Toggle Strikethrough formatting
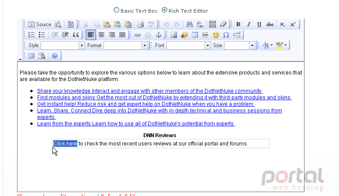Viewport: 339px width, 196px height. tap(270, 24)
